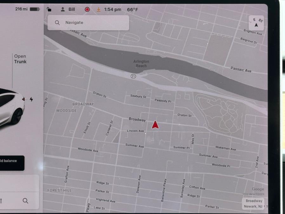Tap the white car image
285x214 pixels.
[12, 109]
